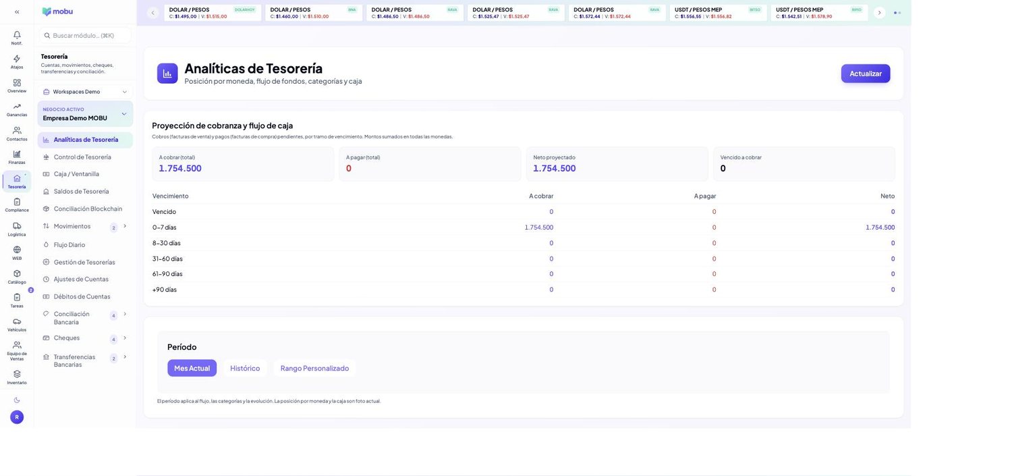
Task: Open Débitos de Cuentas menu item
Action: (x=85, y=297)
